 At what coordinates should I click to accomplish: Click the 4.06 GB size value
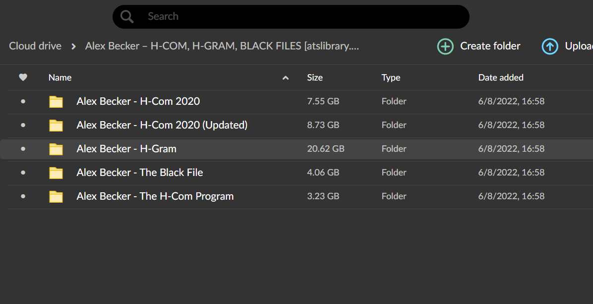click(x=323, y=173)
